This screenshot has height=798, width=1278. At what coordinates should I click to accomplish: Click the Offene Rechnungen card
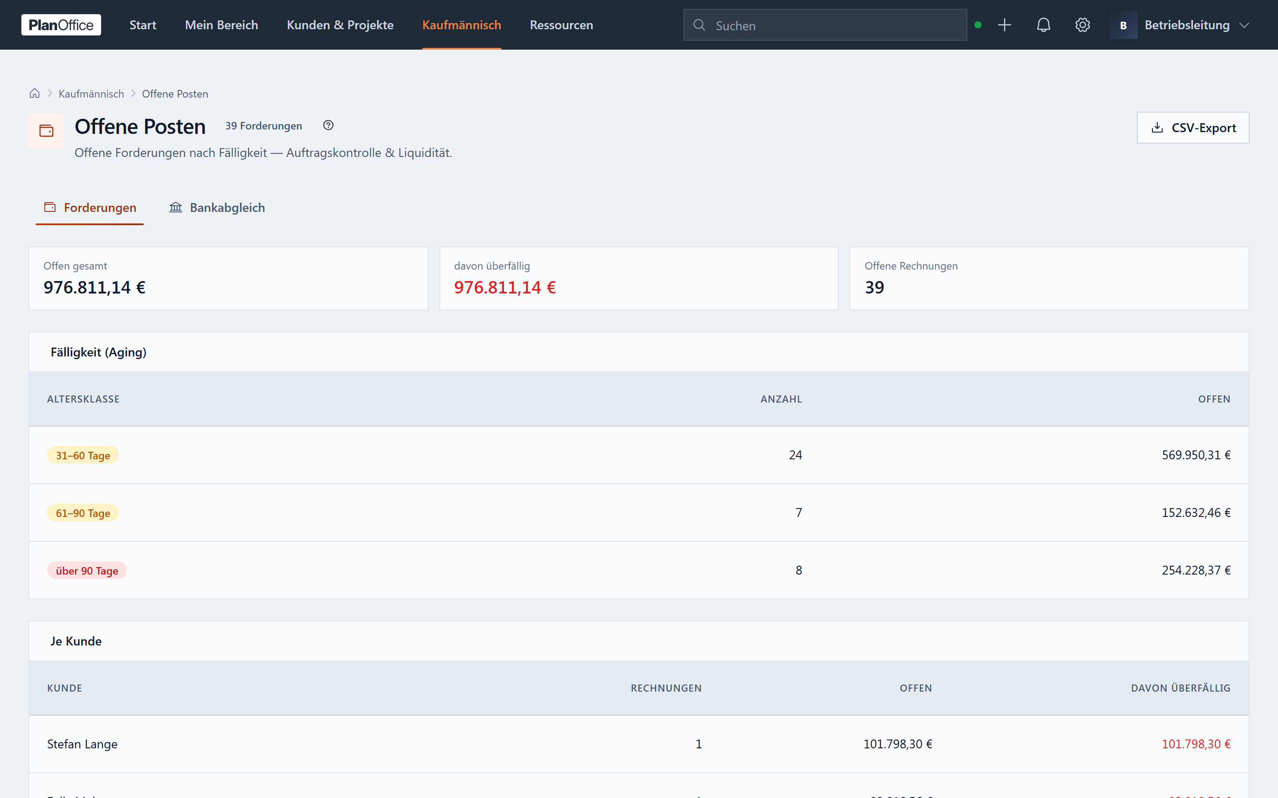click(1049, 278)
